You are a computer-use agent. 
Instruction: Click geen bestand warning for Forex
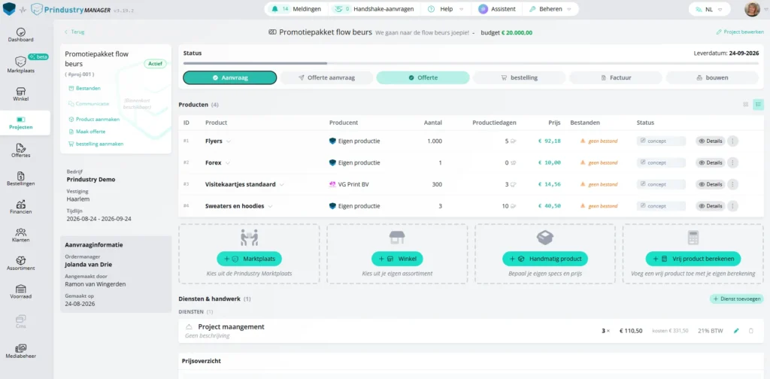(x=599, y=162)
